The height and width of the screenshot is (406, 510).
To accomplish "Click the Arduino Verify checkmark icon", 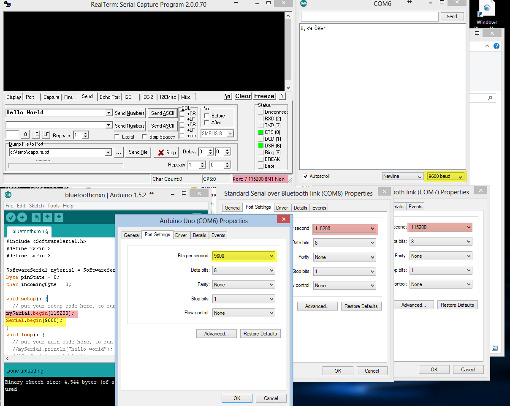I will tap(11, 217).
